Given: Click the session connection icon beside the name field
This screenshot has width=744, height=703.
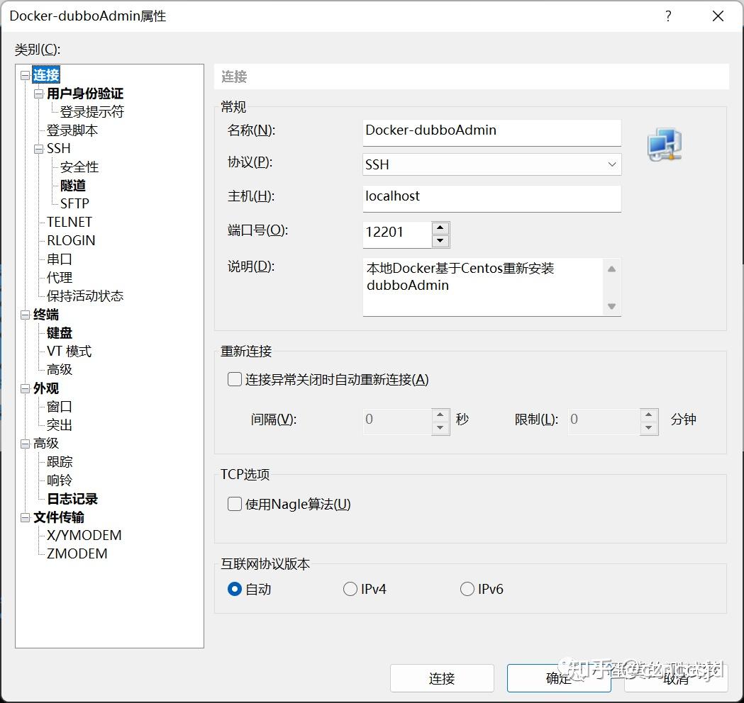Looking at the screenshot, I should click(x=664, y=145).
